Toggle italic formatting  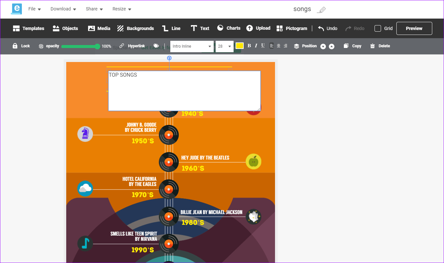(256, 46)
